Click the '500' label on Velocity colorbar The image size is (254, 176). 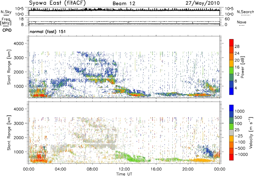tap(238, 117)
